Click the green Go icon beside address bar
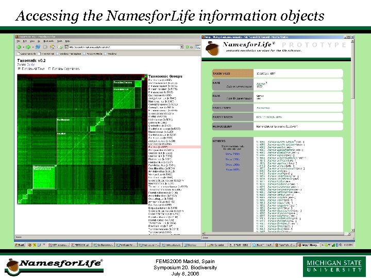371x278 pixels. tap(187, 47)
